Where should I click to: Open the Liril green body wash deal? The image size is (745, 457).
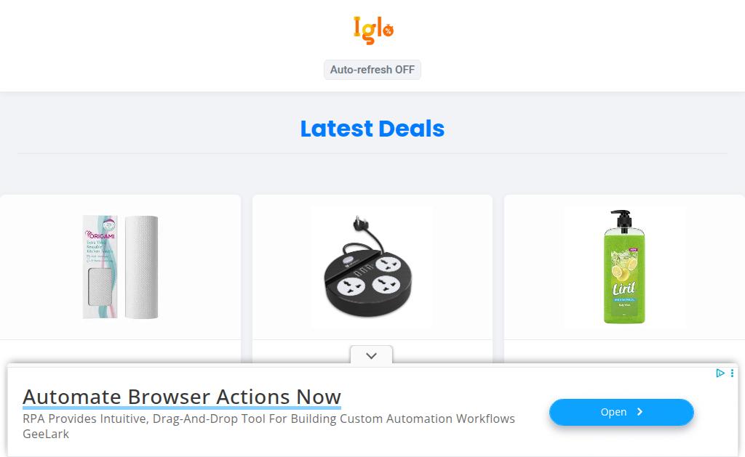tap(624, 267)
